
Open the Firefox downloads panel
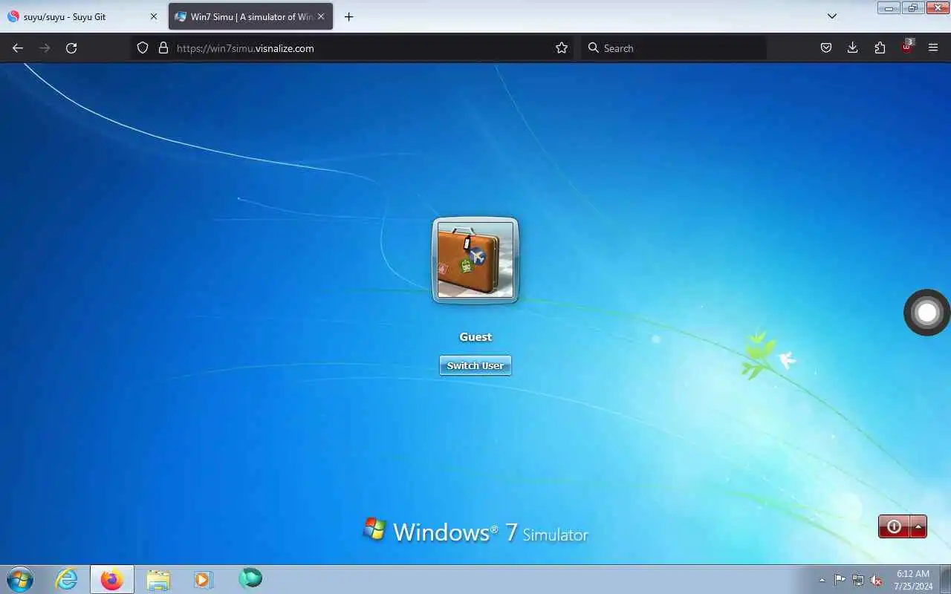[x=853, y=48]
